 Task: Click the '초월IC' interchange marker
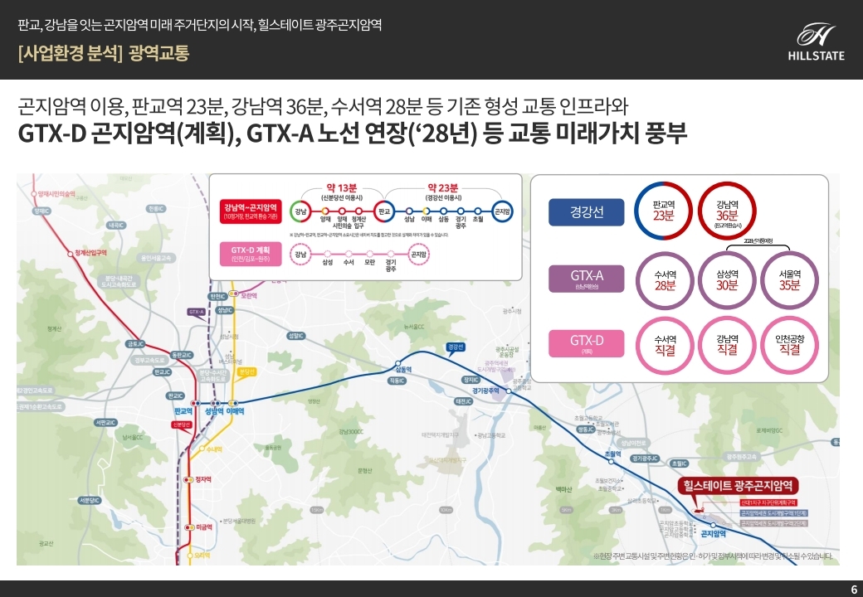pos(680,464)
